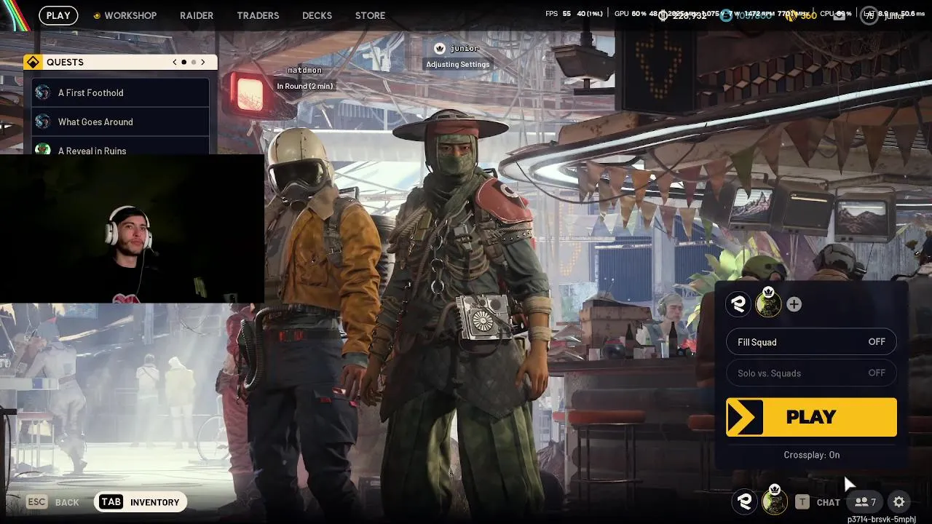
Task: Open the quest 'A First Foothold'
Action: tap(120, 92)
